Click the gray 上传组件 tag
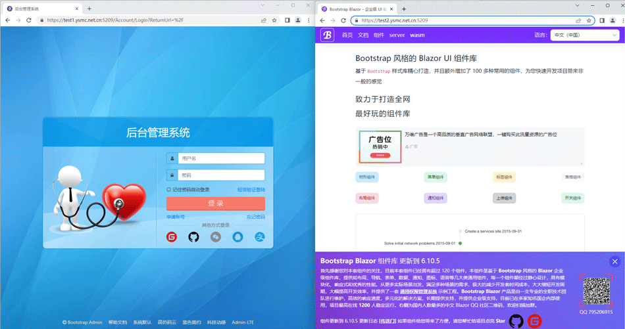This screenshot has width=625, height=329. coord(504,198)
